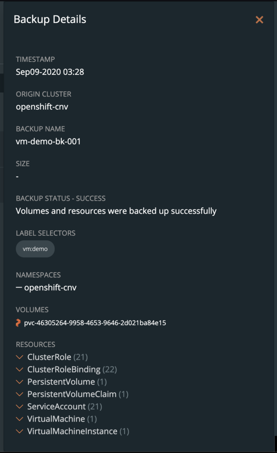Click the ClusterRoleBinding resource label
This screenshot has width=277, height=453.
[x=64, y=369]
